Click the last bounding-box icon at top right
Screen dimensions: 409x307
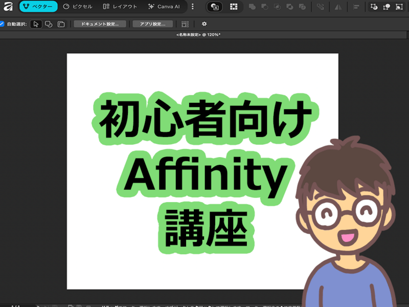pos(399,7)
